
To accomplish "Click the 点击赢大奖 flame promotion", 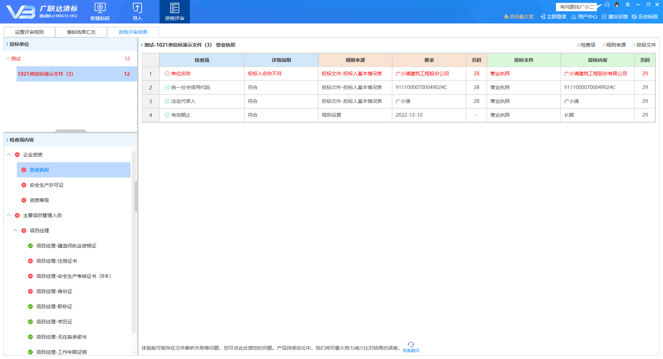I will 519,17.
